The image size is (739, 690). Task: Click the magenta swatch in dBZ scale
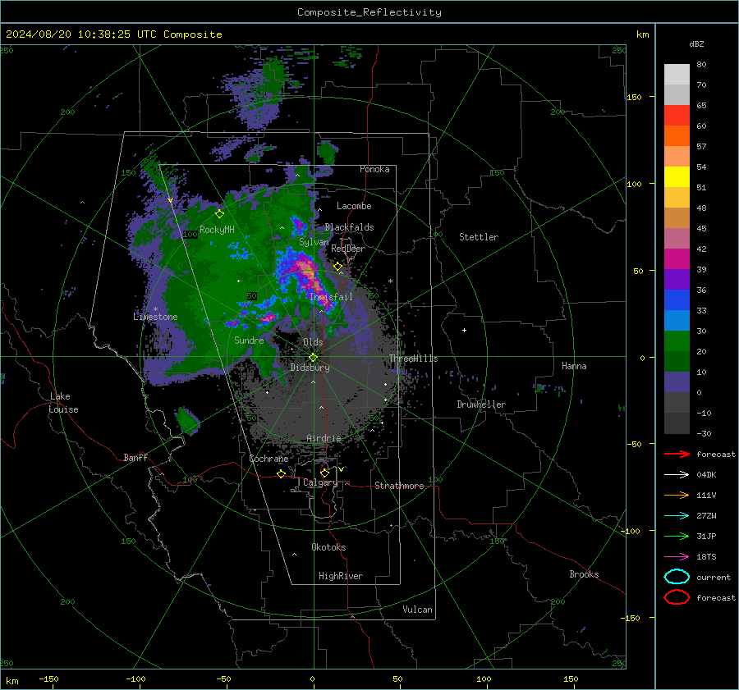coord(677,259)
